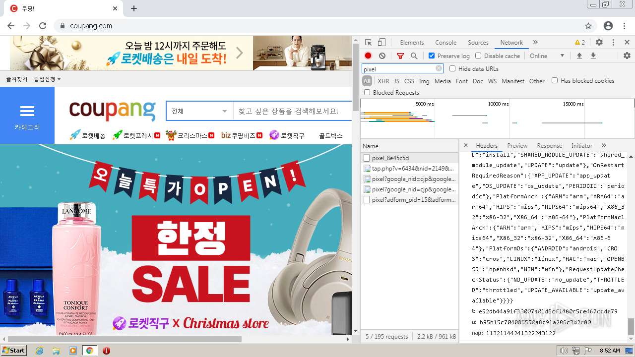Filter requests by JS type
The height and width of the screenshot is (357, 635).
pos(396,81)
